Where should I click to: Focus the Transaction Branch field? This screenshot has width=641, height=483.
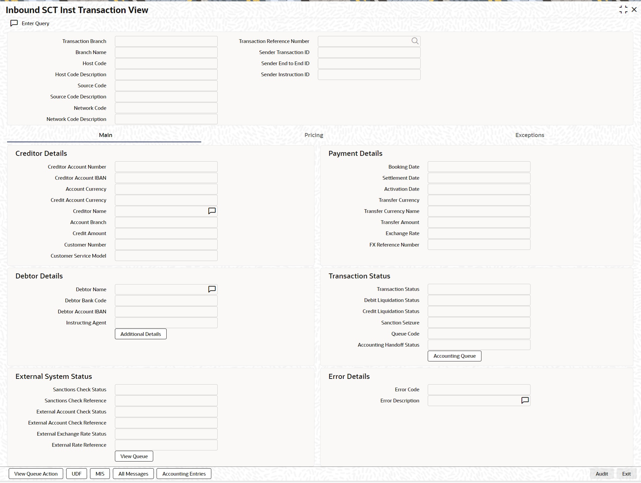[166, 41]
